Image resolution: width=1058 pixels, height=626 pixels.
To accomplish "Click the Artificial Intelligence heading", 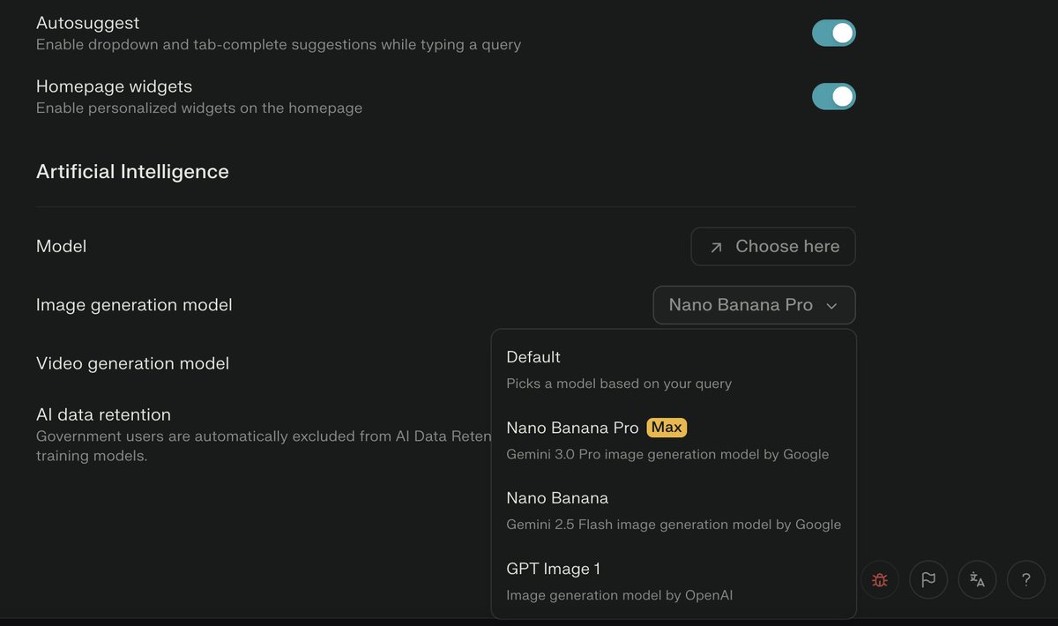I will click(x=132, y=172).
